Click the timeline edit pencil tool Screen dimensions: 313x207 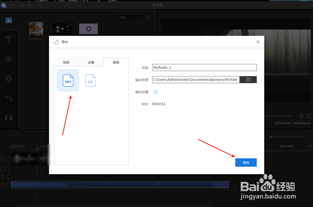pyautogui.click(x=42, y=137)
